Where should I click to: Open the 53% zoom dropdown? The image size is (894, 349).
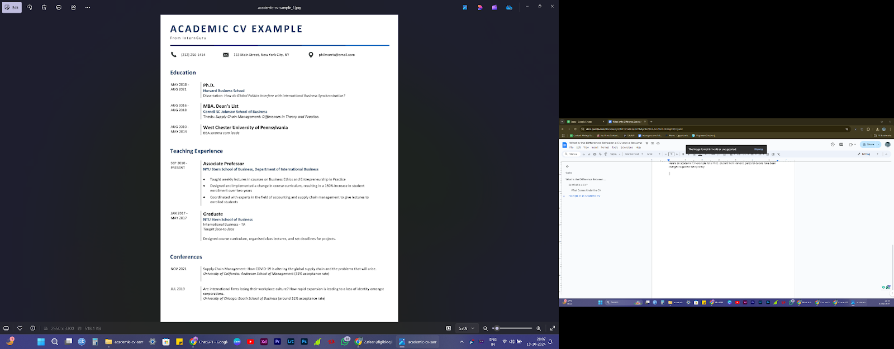tap(466, 328)
